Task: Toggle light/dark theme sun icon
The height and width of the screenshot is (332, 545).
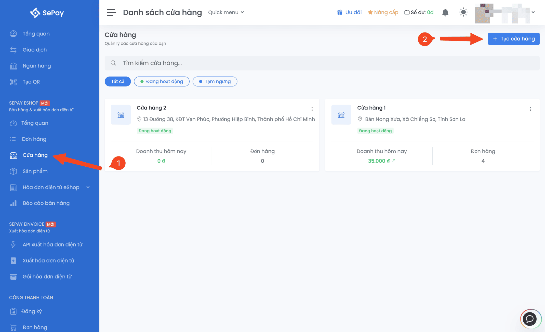Action: (x=463, y=12)
